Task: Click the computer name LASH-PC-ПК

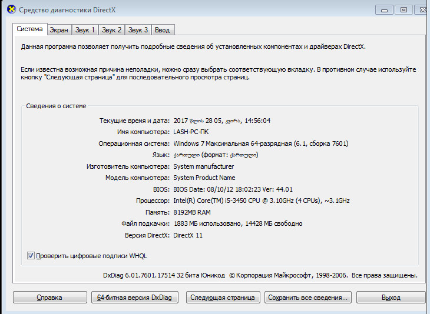Action: click(x=191, y=132)
